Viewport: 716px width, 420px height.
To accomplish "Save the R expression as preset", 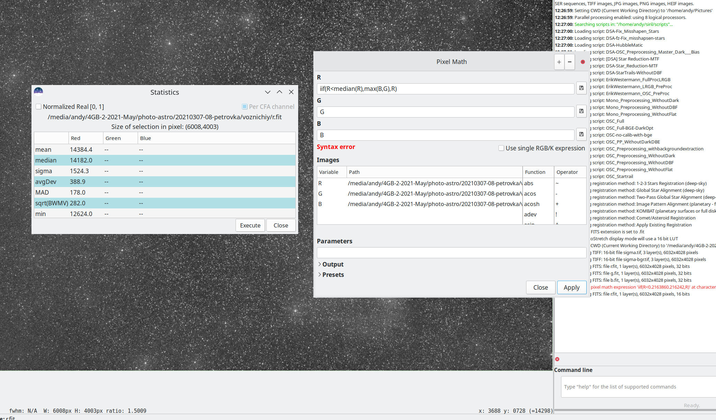I will pyautogui.click(x=581, y=88).
